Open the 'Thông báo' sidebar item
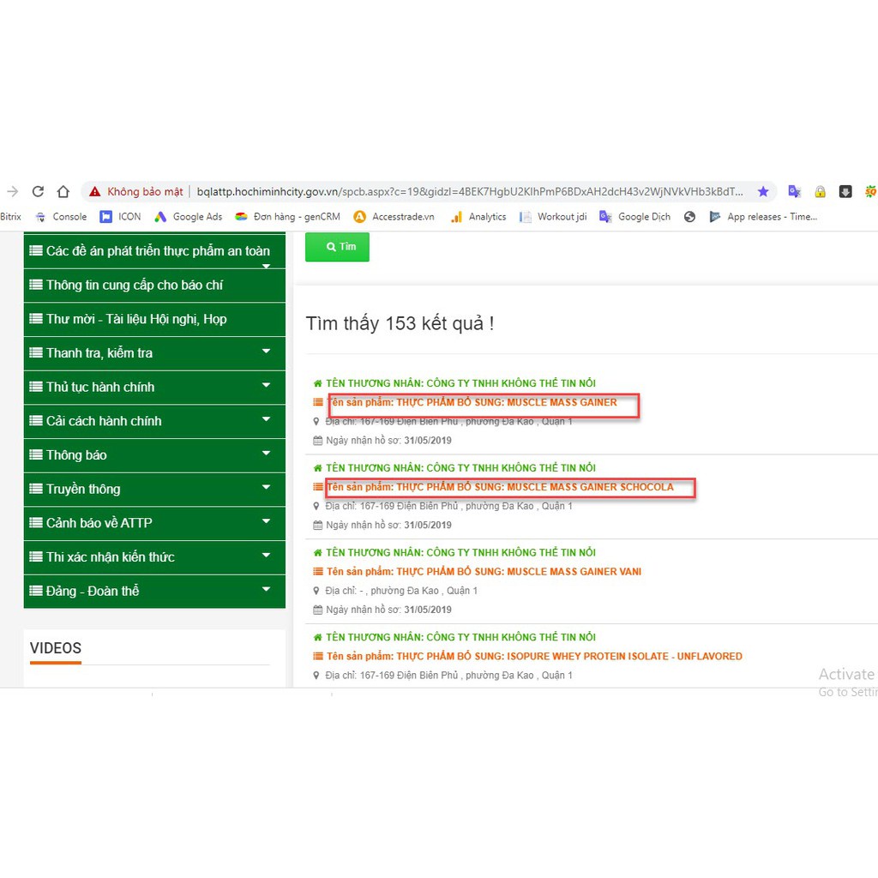 point(154,455)
